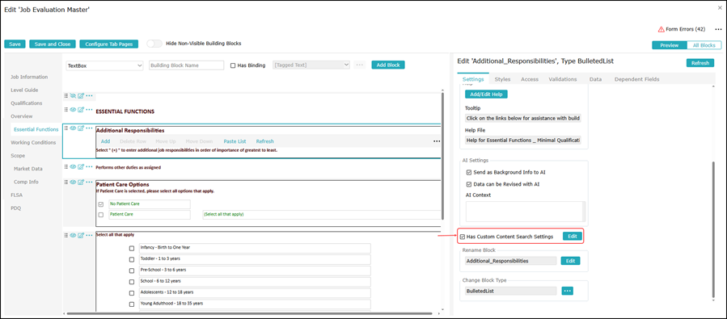Open more options for 'Select all that apply' block
The width and height of the screenshot is (727, 319).
coord(89,235)
